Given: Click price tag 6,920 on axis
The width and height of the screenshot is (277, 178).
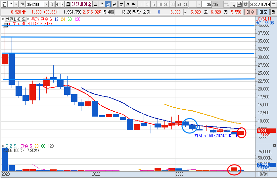Looking at the screenshot, I should pos(266,130).
